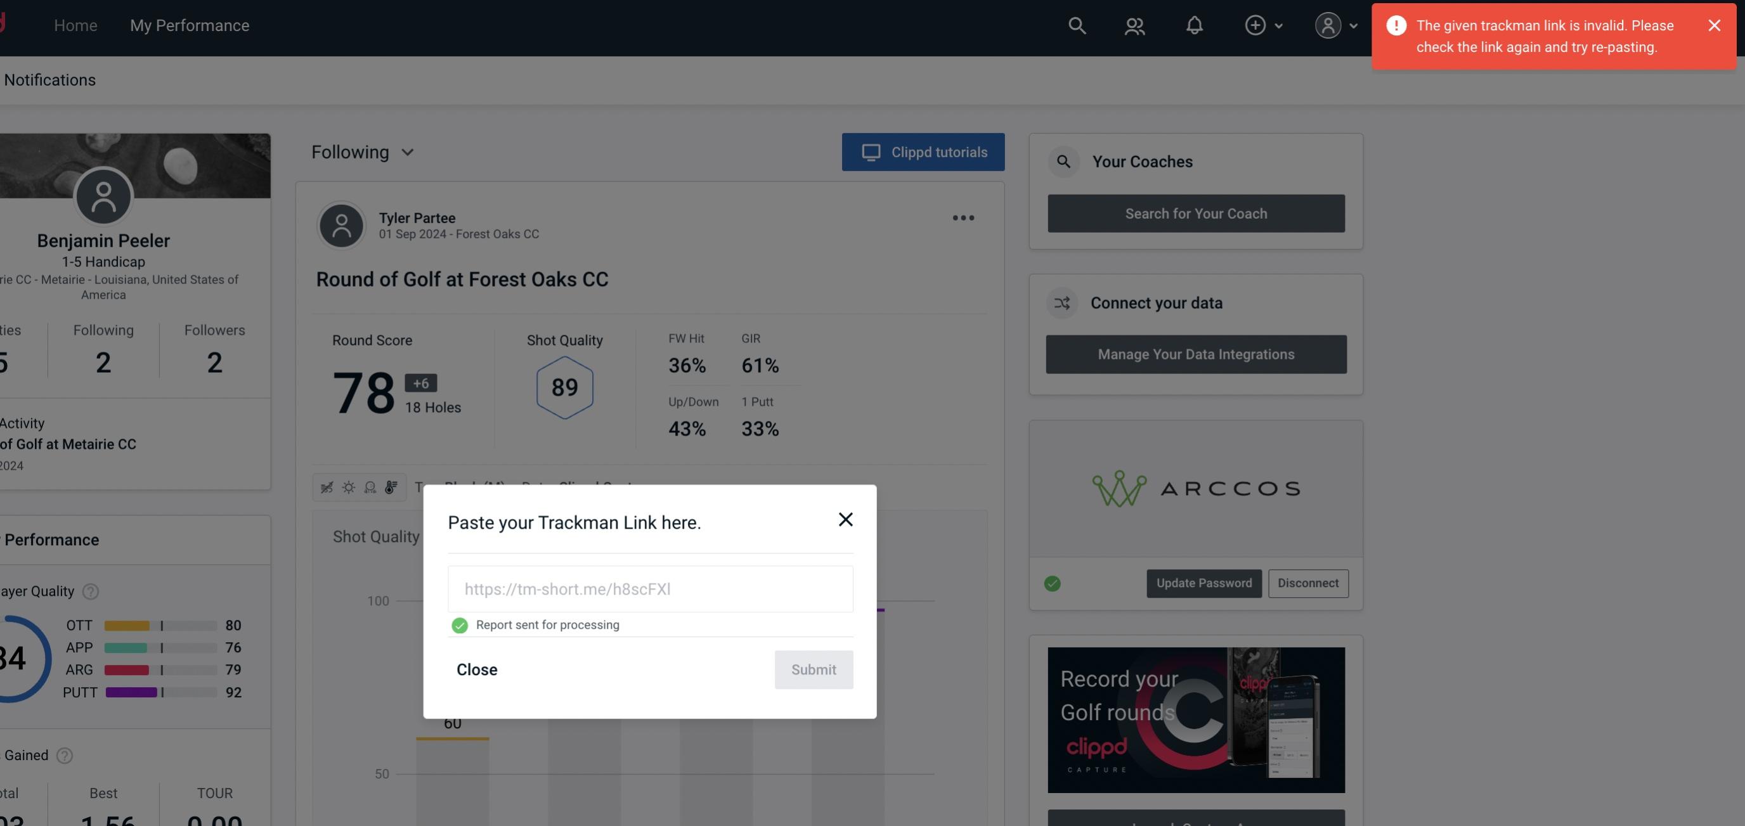Screen dimensions: 1745x826
Task: Click the data integrations sync icon
Action: pyautogui.click(x=1061, y=303)
